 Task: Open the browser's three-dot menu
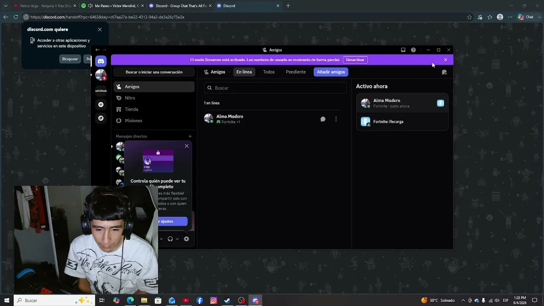510,17
